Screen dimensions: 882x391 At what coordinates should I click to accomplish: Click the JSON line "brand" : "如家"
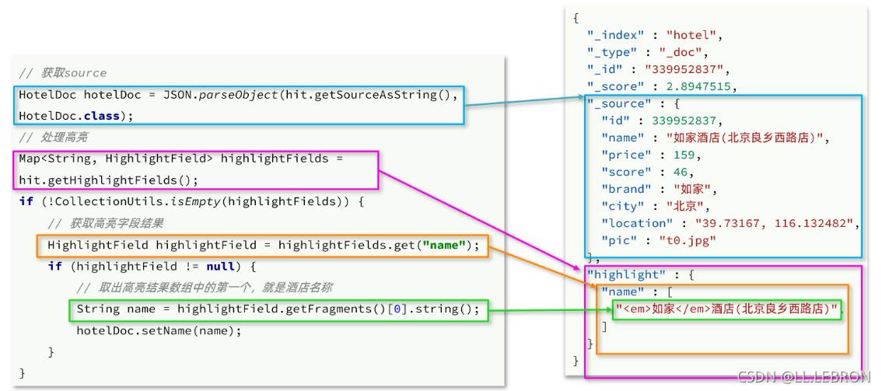658,190
